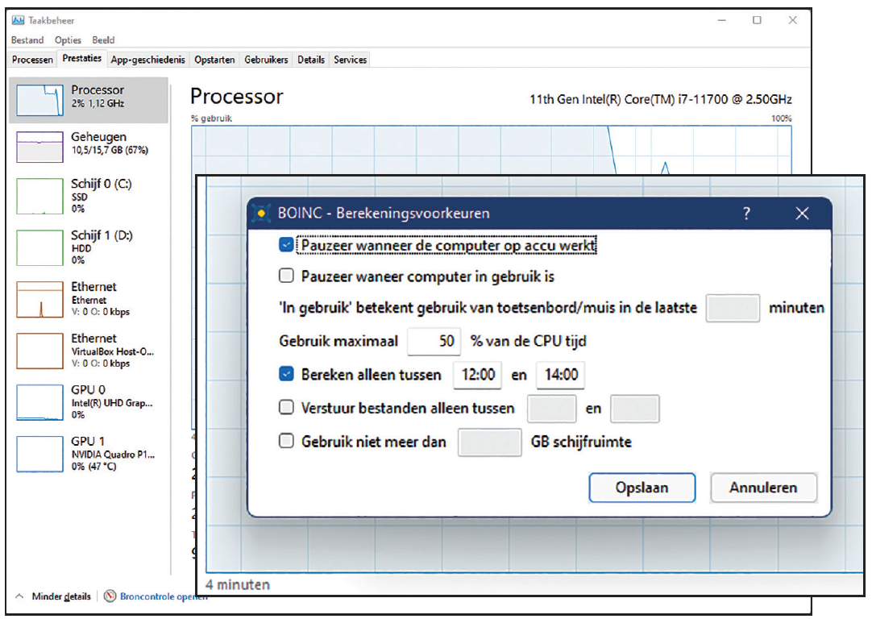Switch to the Services tab
The height and width of the screenshot is (623, 872).
351,60
